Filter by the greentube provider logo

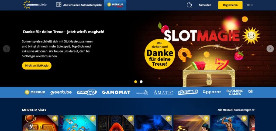(x=61, y=92)
